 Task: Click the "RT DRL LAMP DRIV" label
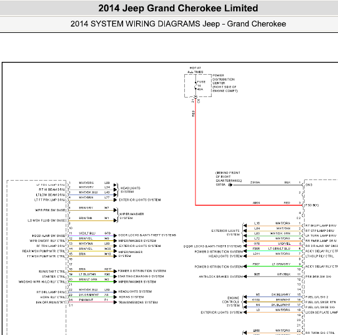(x=51, y=292)
